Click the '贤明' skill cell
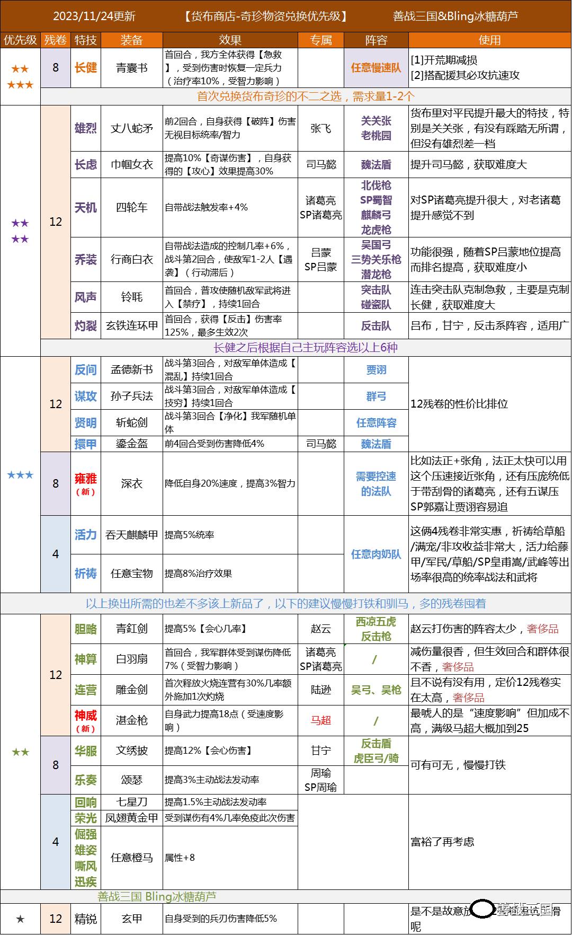Image resolution: width=572 pixels, height=935 pixels. (x=86, y=423)
